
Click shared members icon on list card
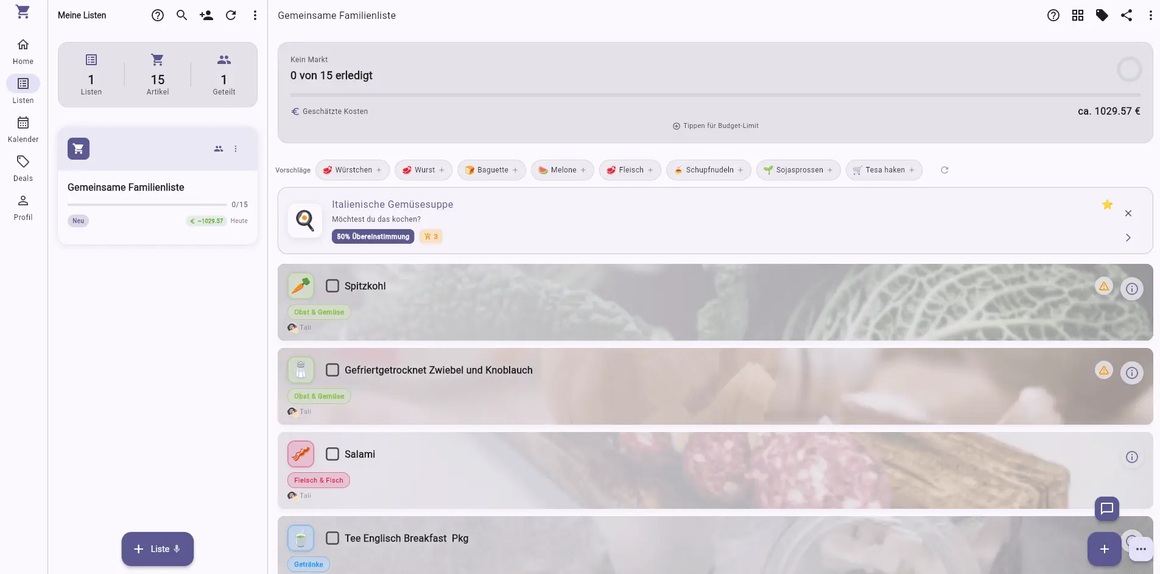point(219,149)
